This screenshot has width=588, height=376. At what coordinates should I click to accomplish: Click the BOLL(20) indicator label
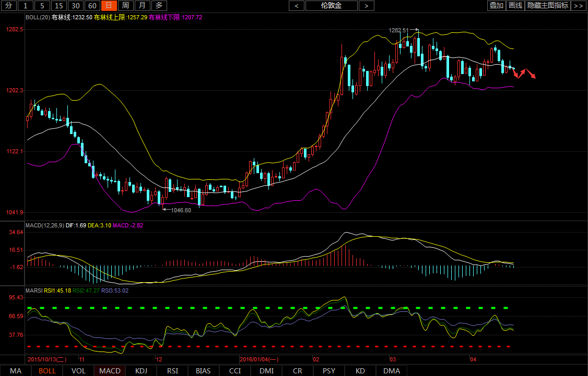[x=38, y=17]
